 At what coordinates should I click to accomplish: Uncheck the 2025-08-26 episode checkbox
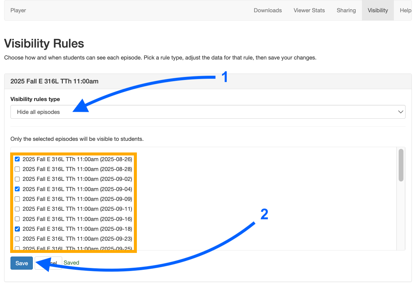click(x=17, y=159)
